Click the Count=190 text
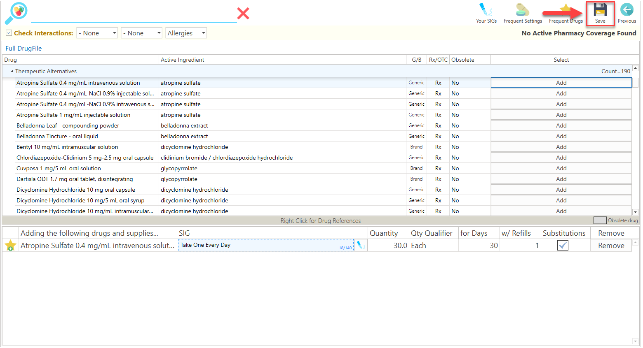 615,71
